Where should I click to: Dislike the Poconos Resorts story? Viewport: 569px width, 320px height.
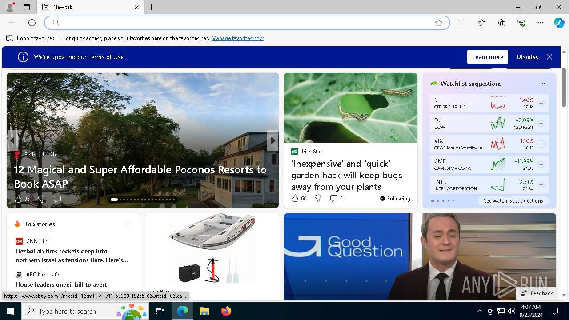pos(41,199)
